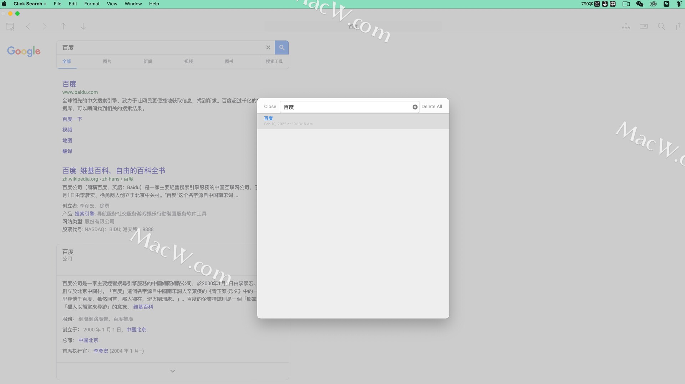685x384 pixels.
Task: Go back with the left chevron
Action: coord(28,26)
